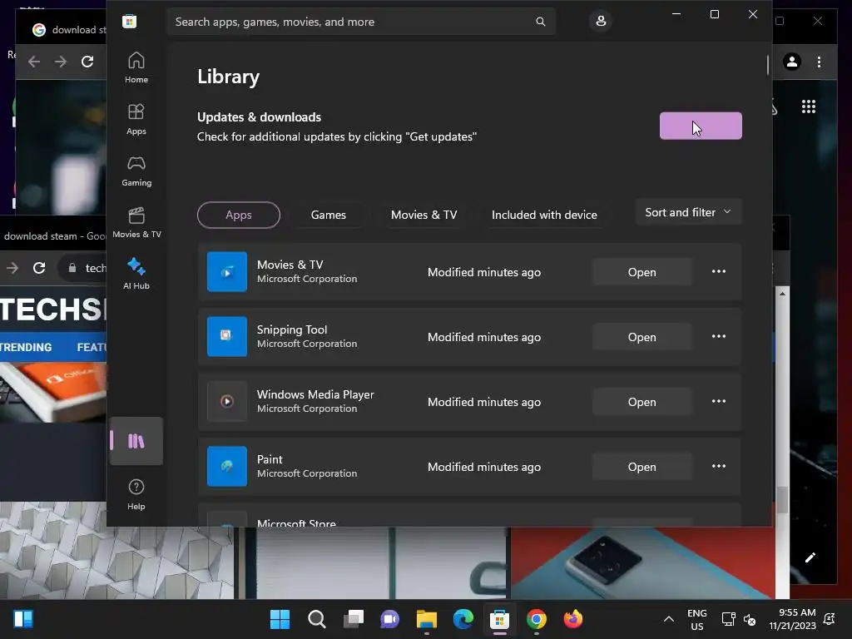This screenshot has width=852, height=639.
Task: Click the Movies & TV app icon
Action: click(x=227, y=272)
